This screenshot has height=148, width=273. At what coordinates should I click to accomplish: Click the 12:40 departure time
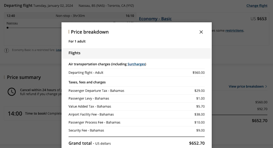11,16
